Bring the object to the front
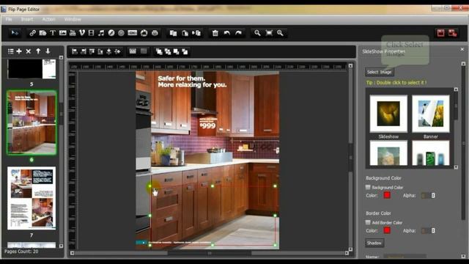469x264 pixels. (x=159, y=52)
